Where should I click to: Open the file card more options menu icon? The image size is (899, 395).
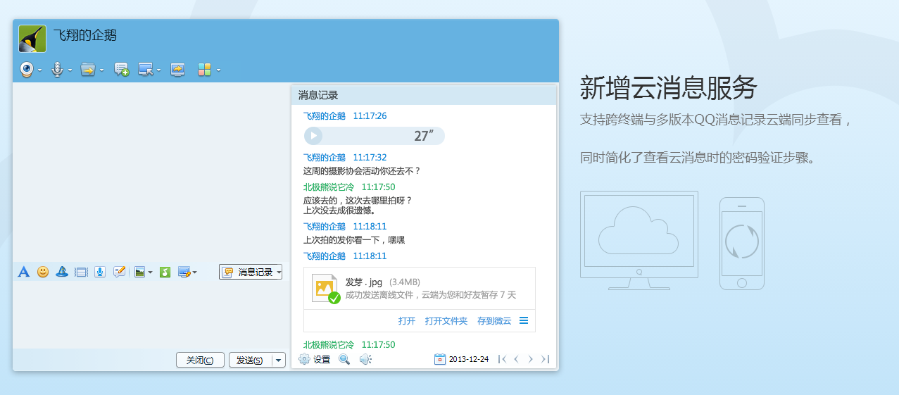pos(524,320)
